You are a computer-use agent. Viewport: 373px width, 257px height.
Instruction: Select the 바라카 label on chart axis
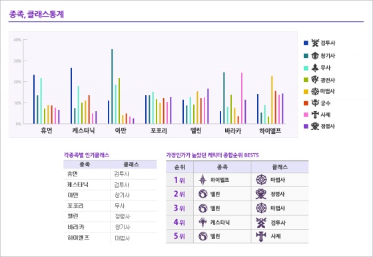click(x=233, y=130)
